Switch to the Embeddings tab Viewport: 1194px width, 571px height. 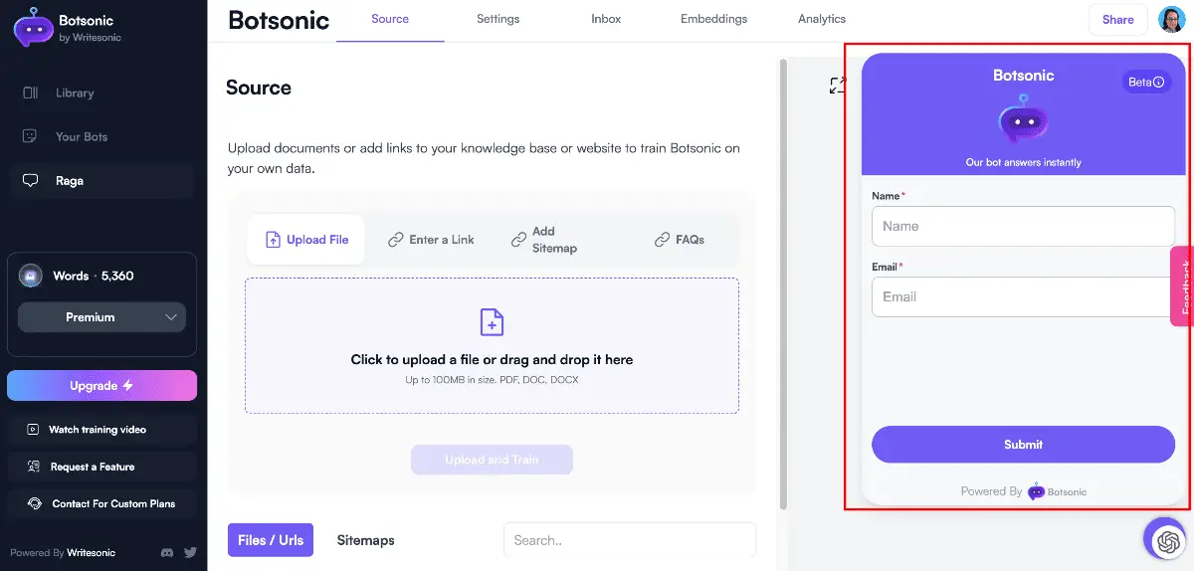713,19
